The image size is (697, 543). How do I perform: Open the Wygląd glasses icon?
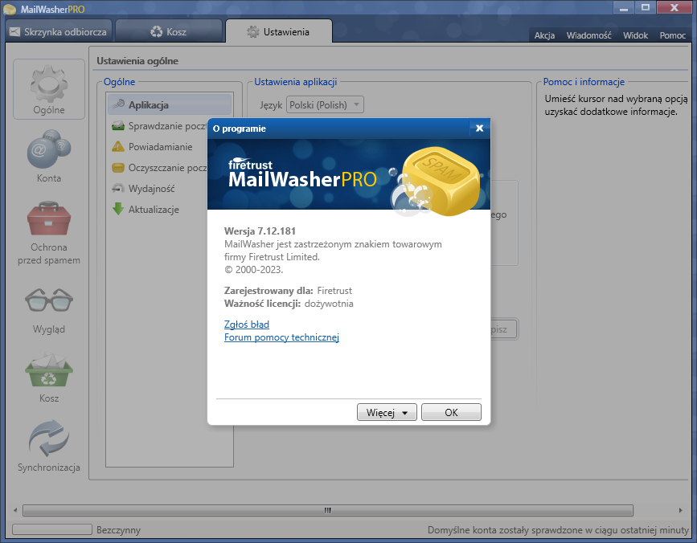pyautogui.click(x=49, y=300)
